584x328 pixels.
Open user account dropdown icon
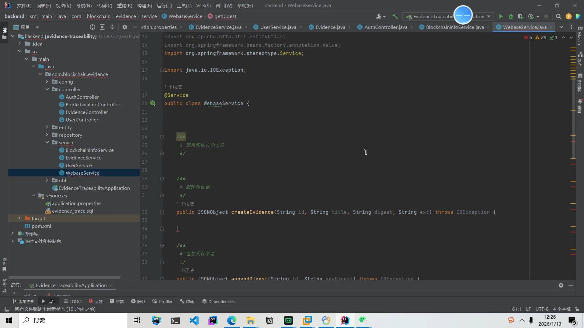(381, 16)
